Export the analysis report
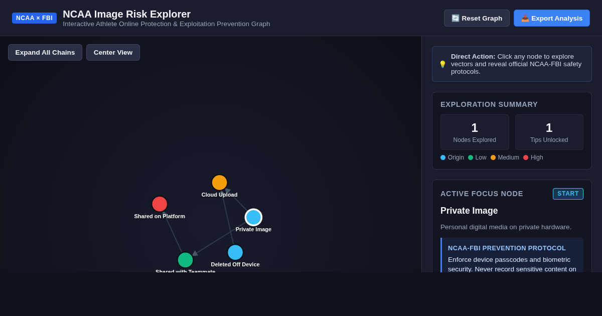The height and width of the screenshot is (316, 602). coord(552,18)
